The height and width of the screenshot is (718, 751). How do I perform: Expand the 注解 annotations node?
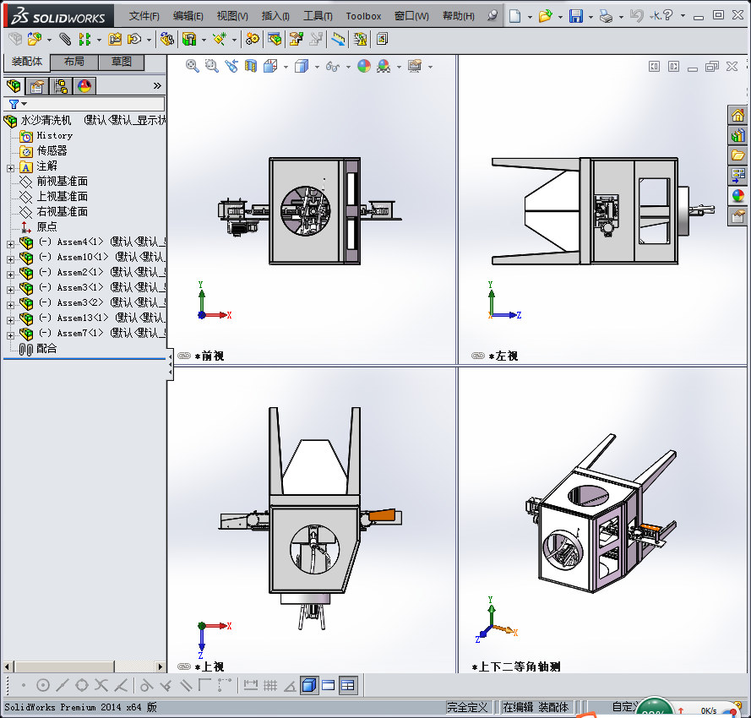10,168
